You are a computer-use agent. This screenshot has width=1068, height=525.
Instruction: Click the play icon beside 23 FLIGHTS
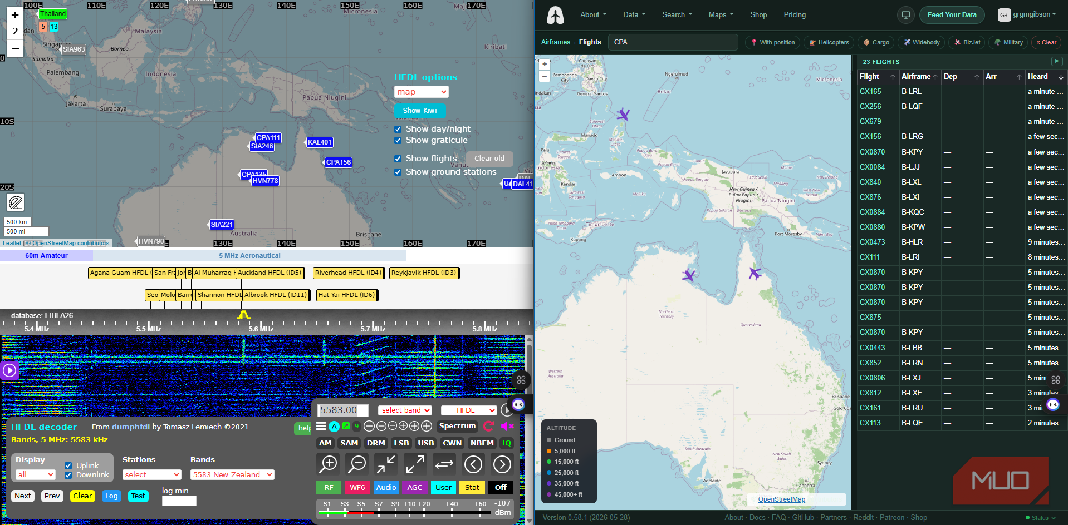(1056, 61)
